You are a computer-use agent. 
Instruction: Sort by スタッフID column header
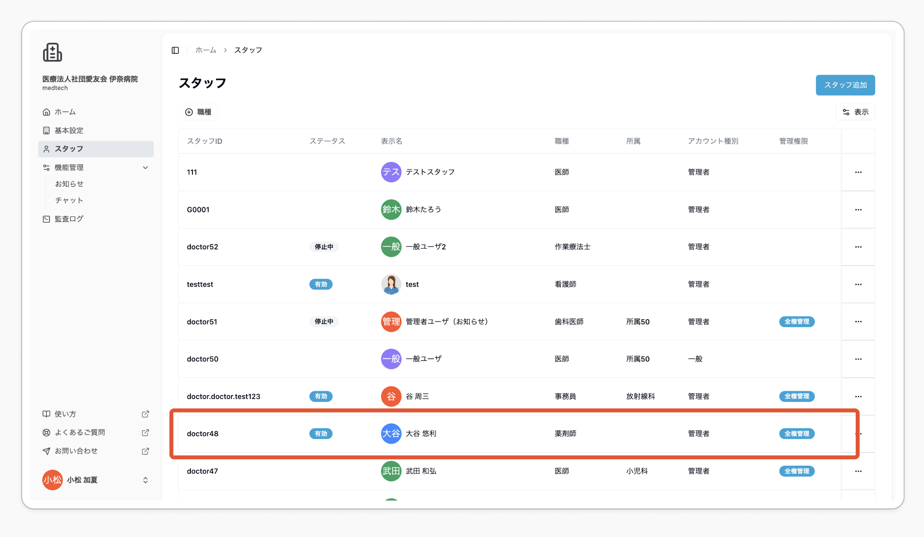pos(205,141)
